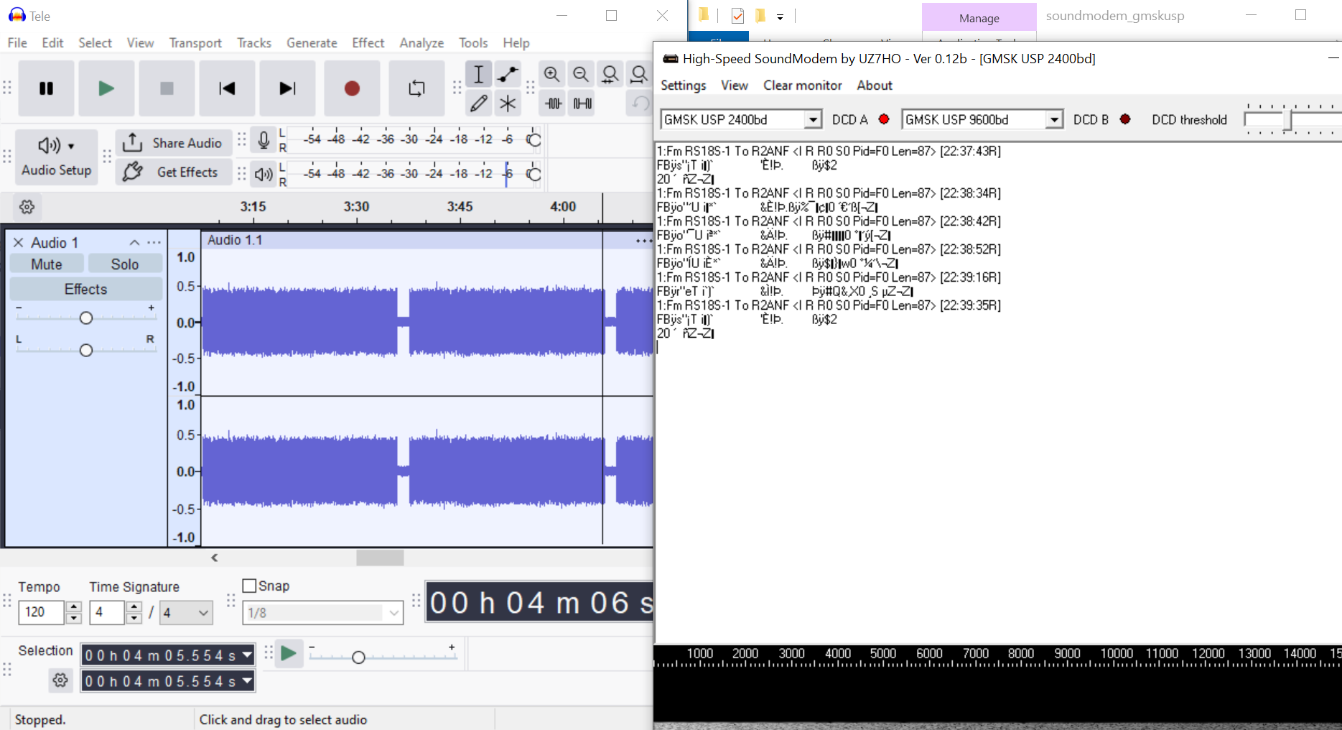Enable the Snap checkbox
Image resolution: width=1342 pixels, height=730 pixels.
(x=250, y=586)
